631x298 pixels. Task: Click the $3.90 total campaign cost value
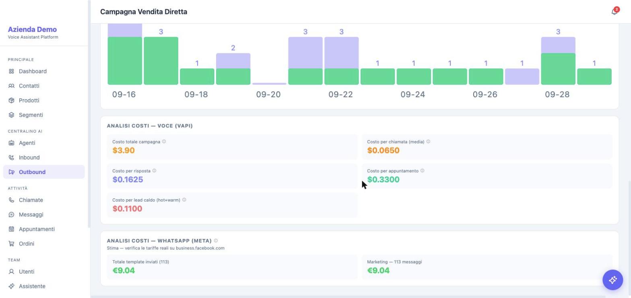pyautogui.click(x=124, y=151)
